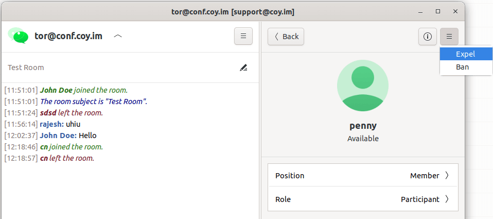Click the Test Room subject text

coord(26,68)
